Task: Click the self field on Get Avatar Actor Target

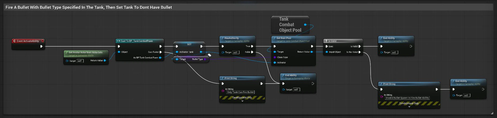Action: point(80,61)
